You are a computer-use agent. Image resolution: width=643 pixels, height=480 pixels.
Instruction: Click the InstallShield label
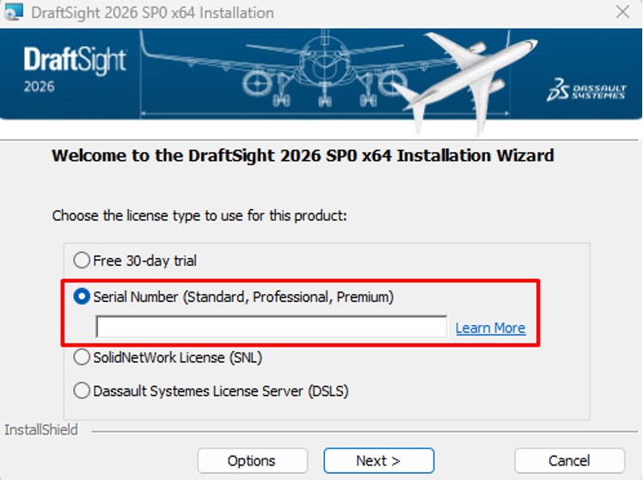point(41,430)
